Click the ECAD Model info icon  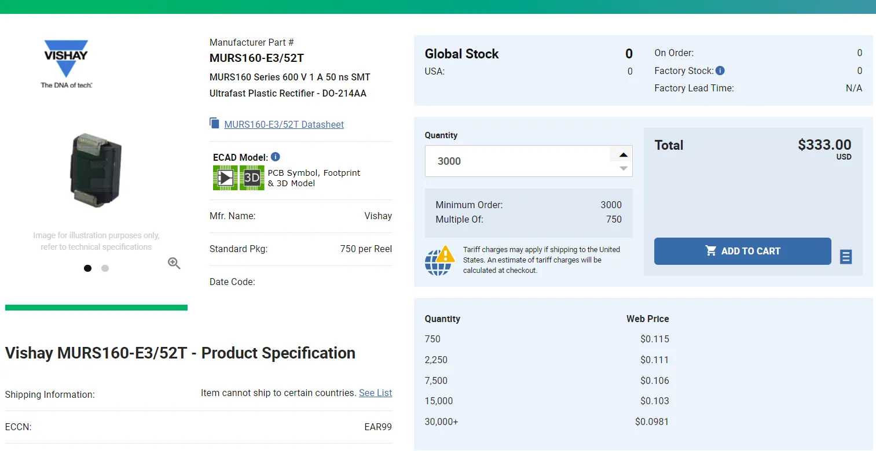(x=276, y=157)
